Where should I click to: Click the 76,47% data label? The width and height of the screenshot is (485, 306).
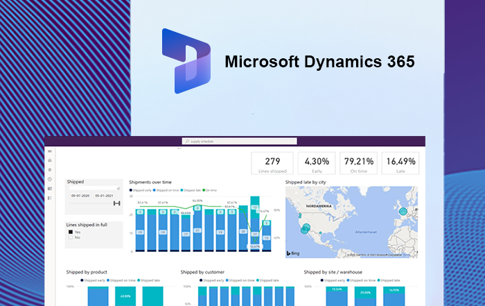[x=264, y=211]
